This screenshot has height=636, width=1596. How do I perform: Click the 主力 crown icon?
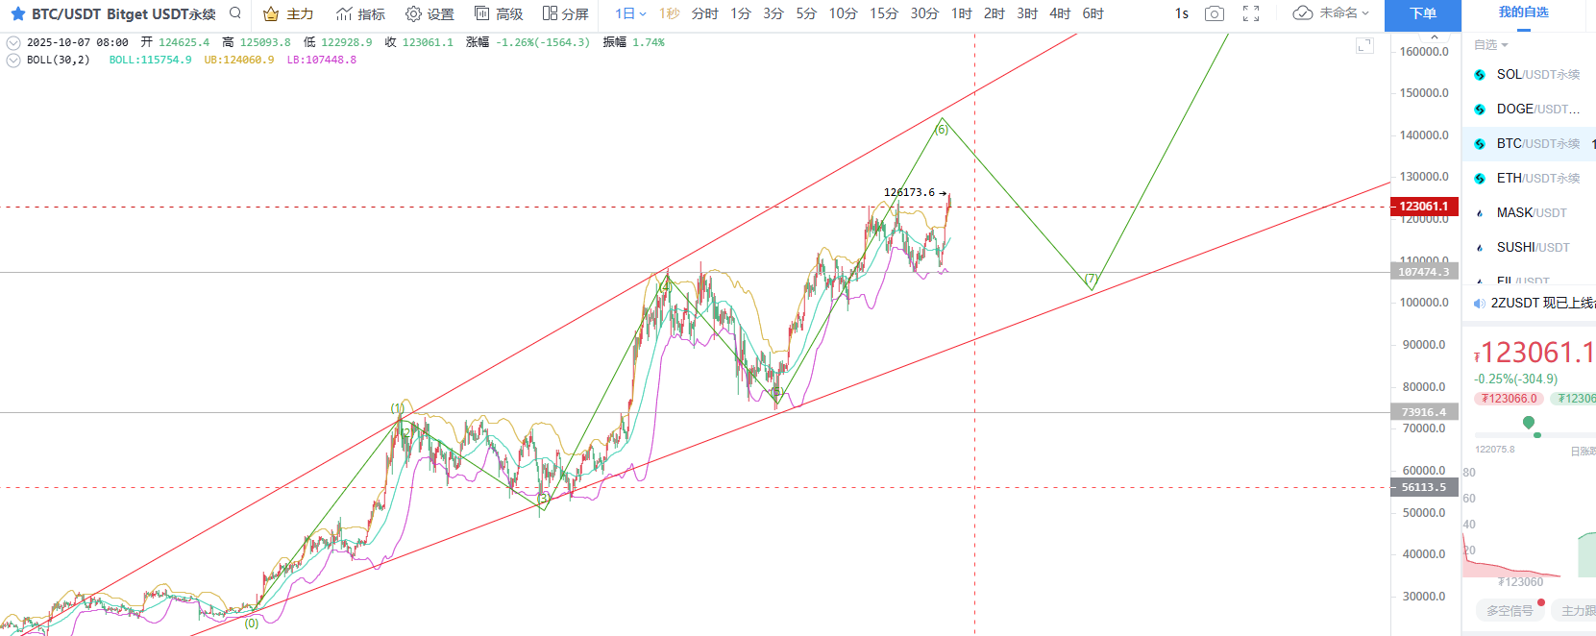tap(272, 13)
